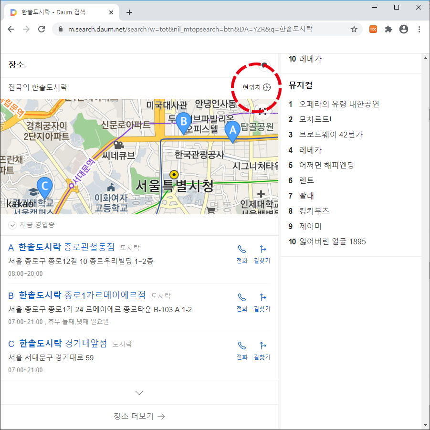Open musical 오페라의 유령 내한공연

point(339,104)
